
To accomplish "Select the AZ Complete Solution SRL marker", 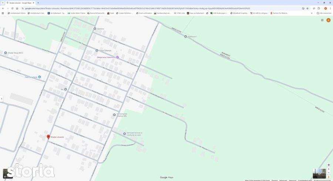I will [x=114, y=115].
